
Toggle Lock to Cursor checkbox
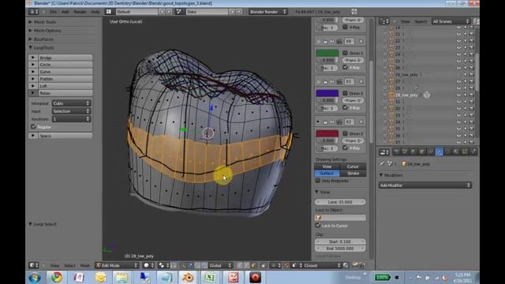pos(318,225)
